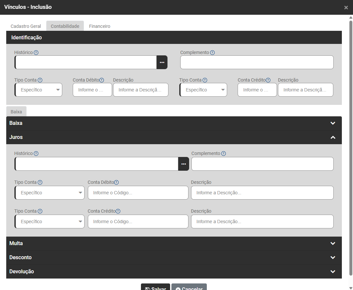Viewport: 353px width, 290px height.
Task: Focus the Histórico field in Juros
Action: click(x=96, y=164)
